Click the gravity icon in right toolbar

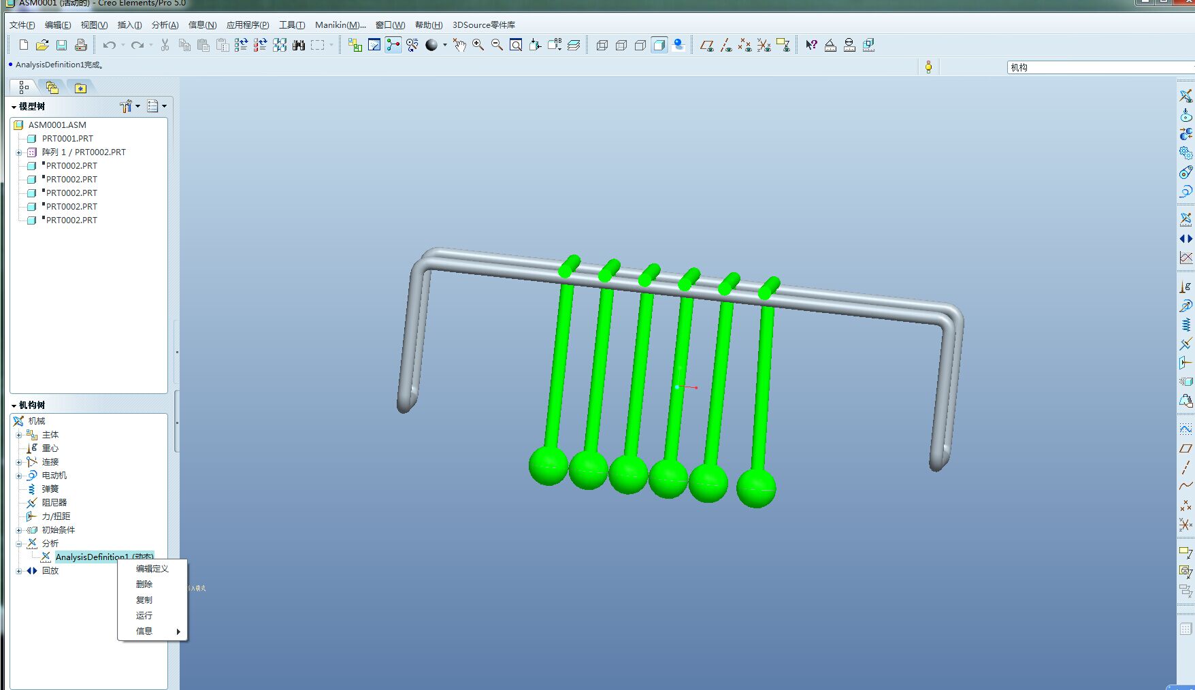click(x=1185, y=287)
